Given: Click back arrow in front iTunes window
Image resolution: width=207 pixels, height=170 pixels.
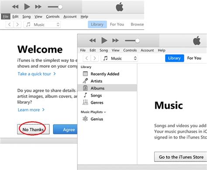Looking at the screenshot, I should point(87,58).
